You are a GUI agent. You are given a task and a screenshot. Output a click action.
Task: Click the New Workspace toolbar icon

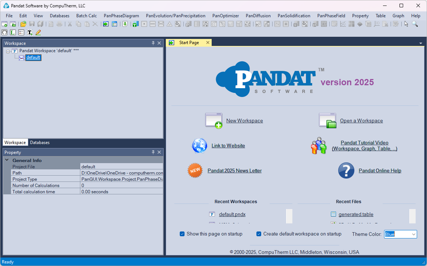pos(4,24)
